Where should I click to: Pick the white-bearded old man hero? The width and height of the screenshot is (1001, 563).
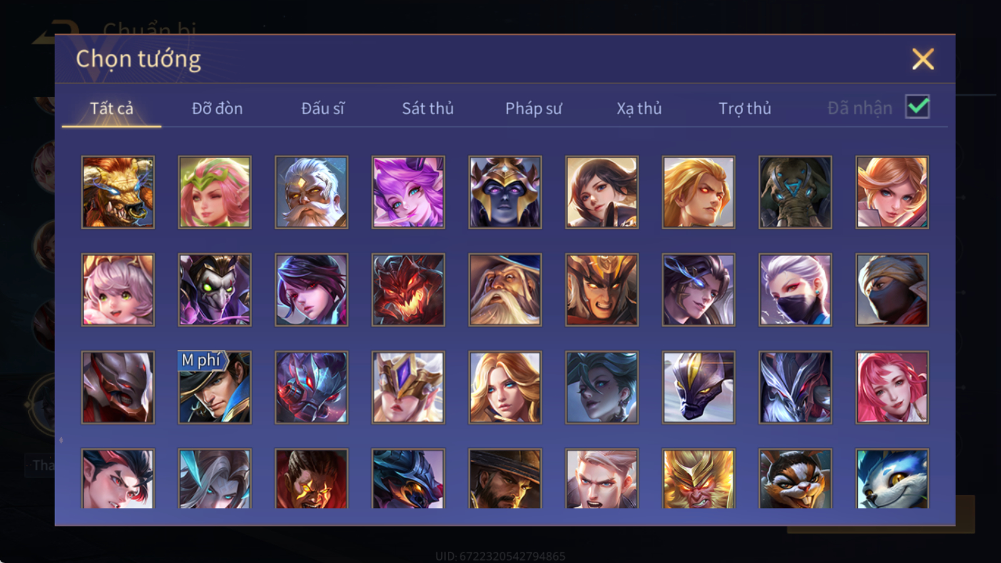click(311, 192)
